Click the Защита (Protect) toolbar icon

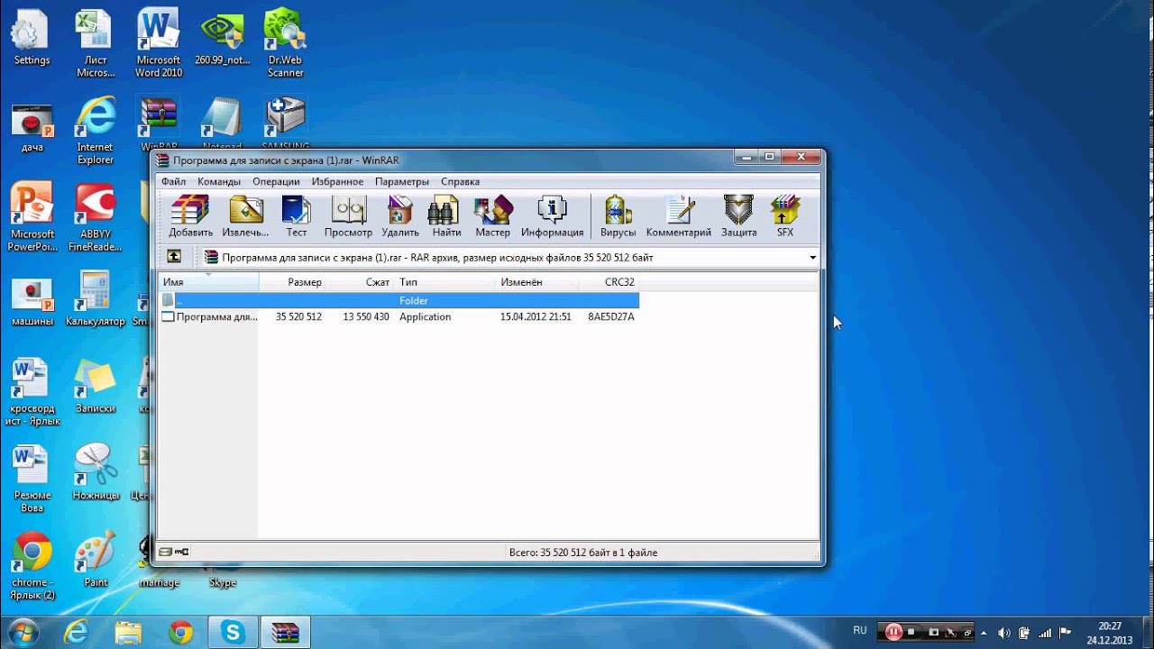tap(739, 216)
